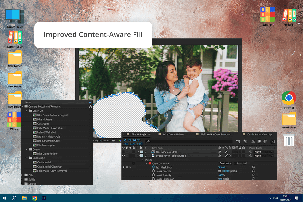Select Red Car Amalfi Coast composition
Viewport: 303px width, 202px height.
49,141
